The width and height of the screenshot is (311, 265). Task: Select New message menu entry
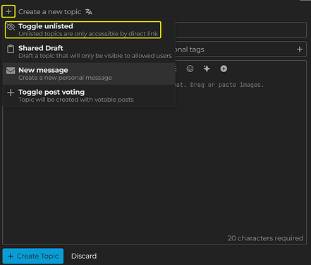[89, 73]
